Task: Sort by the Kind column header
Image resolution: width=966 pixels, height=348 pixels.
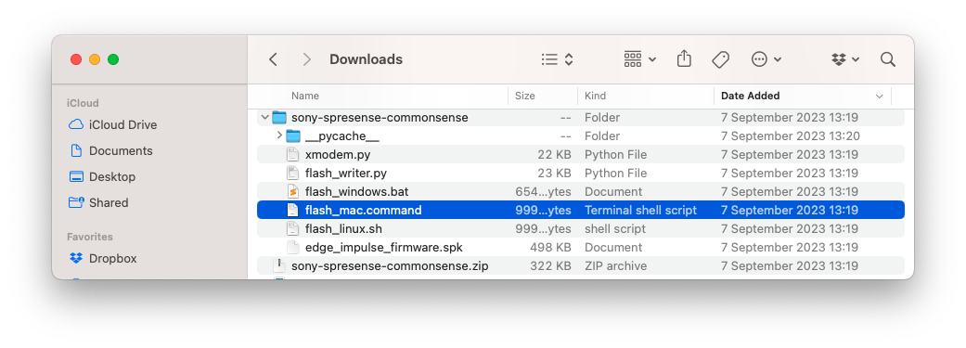Action: tap(595, 97)
